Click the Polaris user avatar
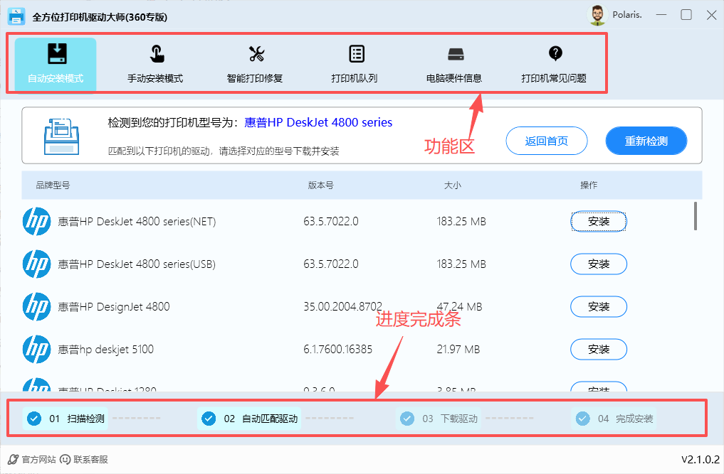Screen dimensions: 724x474 (597, 15)
